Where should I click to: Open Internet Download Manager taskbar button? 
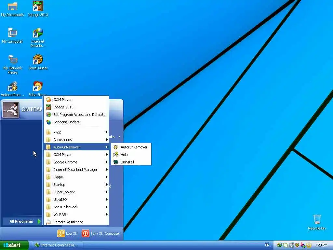tap(58, 245)
